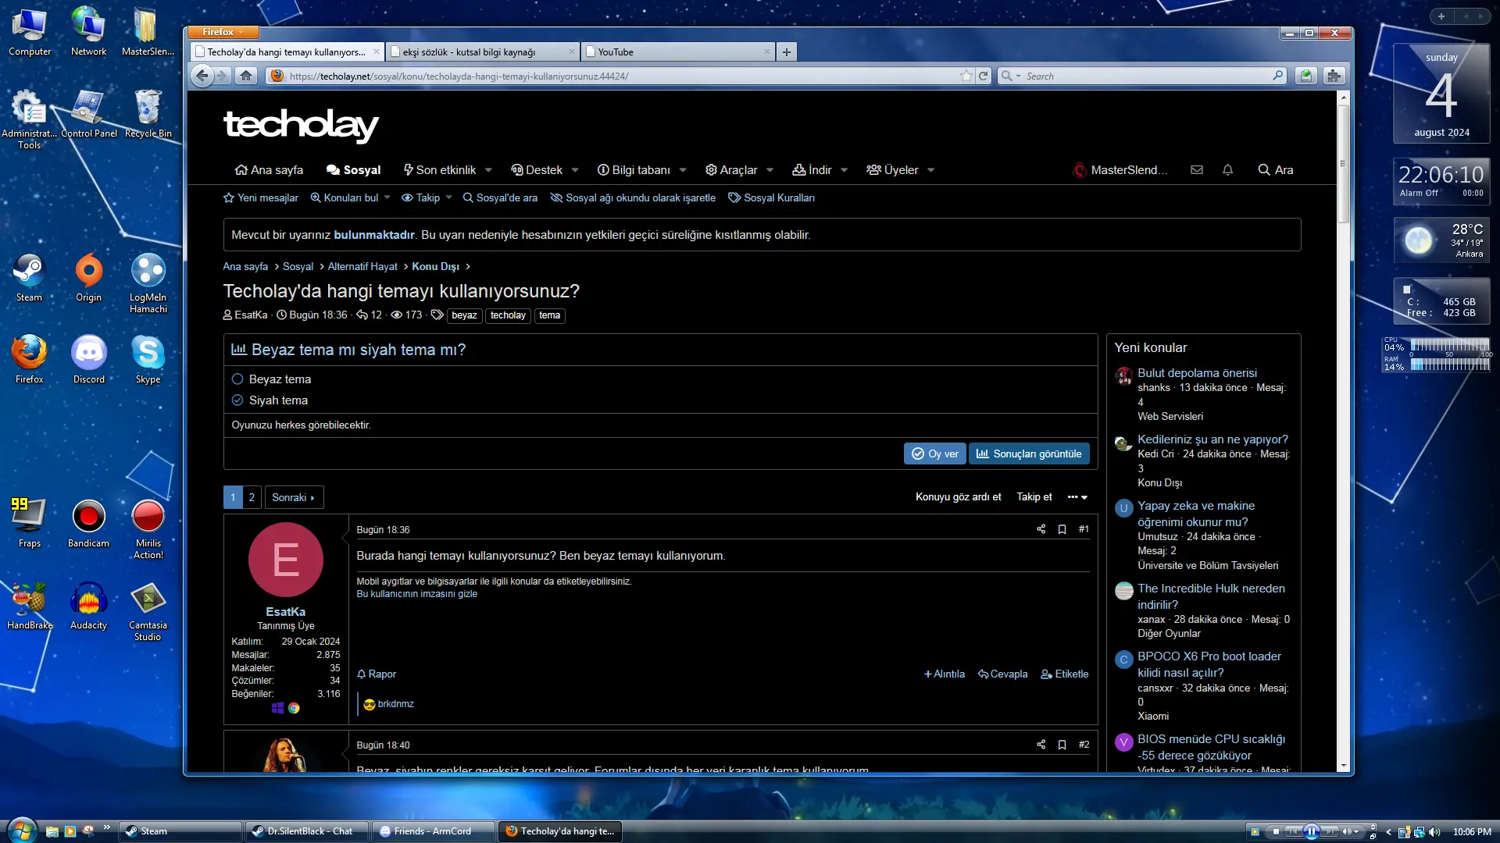Open Skype desktop icon

coord(148,359)
